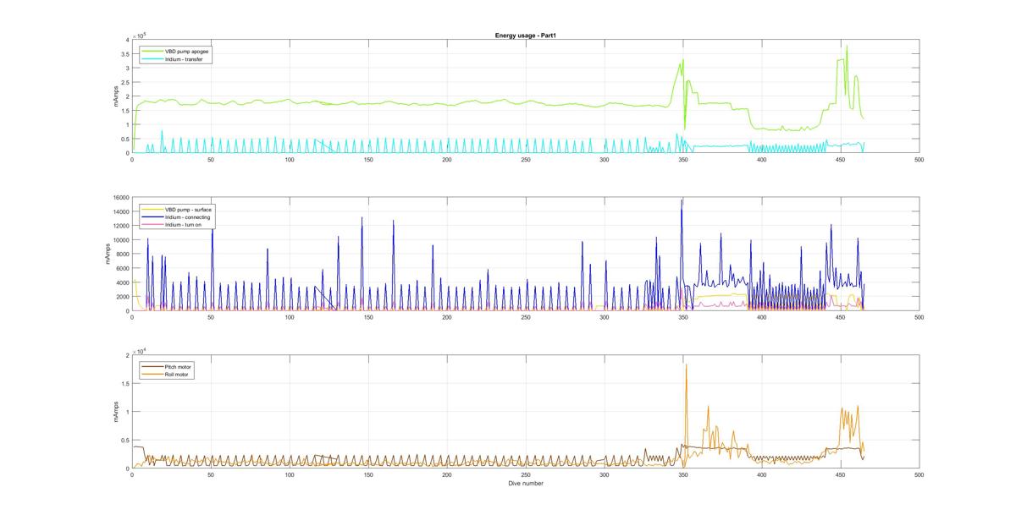This screenshot has width=1016, height=526.
Task: Click the 'Iridium - connecting' legend label
Action: pos(188,216)
